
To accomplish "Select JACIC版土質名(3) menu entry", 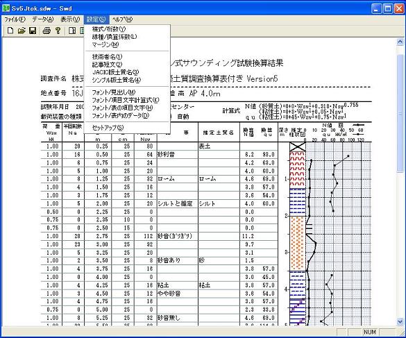I will pos(115,72).
